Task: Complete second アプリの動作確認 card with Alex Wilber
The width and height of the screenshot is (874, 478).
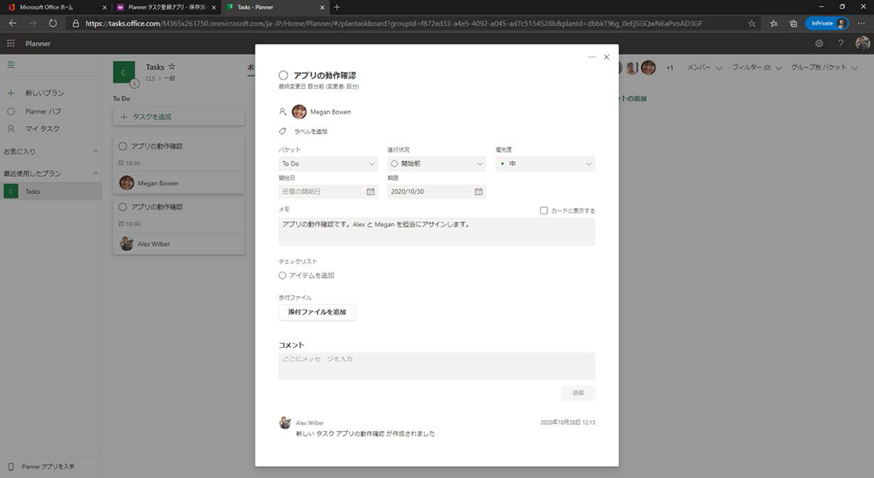Action: coord(122,206)
